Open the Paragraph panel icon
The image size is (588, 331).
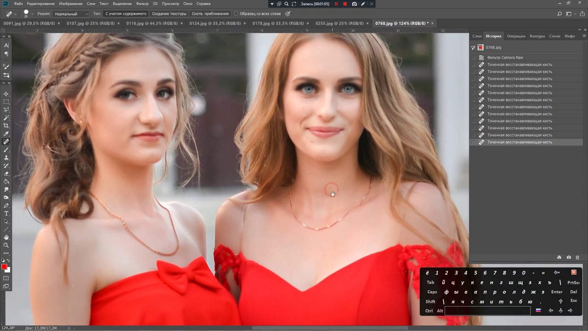(x=6, y=54)
